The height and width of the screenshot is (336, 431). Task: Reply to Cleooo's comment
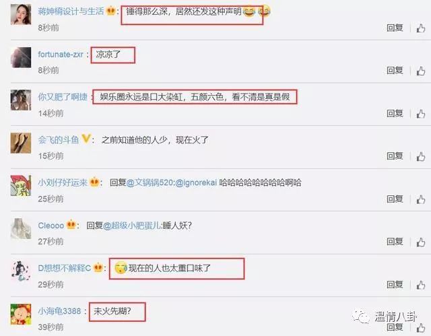395,242
